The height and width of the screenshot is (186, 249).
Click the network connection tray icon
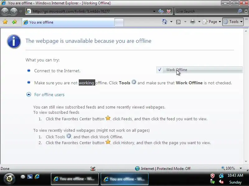click(221, 175)
